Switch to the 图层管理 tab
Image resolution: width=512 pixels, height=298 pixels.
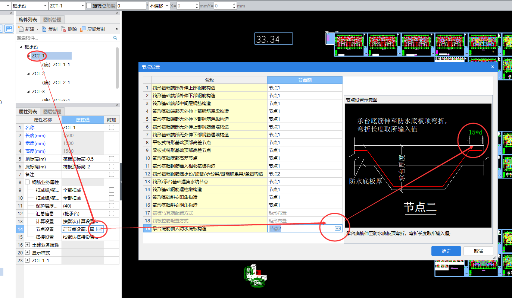pos(52,111)
